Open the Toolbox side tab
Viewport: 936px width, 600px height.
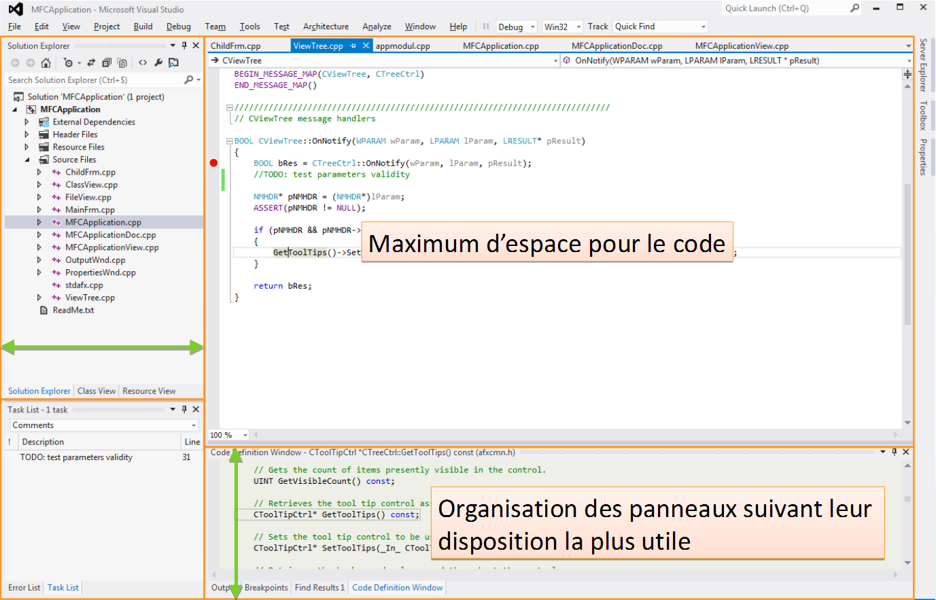(x=923, y=115)
